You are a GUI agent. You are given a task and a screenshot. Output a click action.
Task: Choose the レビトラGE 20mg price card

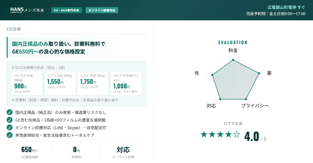pos(92,83)
